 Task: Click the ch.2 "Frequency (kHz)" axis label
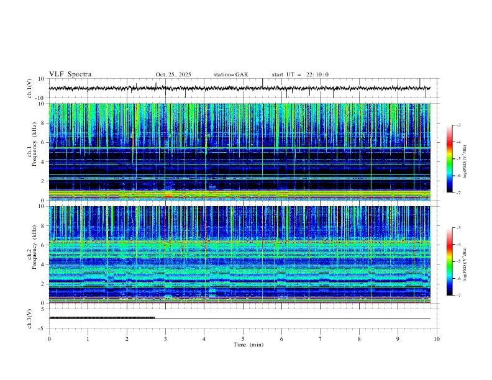tap(34, 247)
